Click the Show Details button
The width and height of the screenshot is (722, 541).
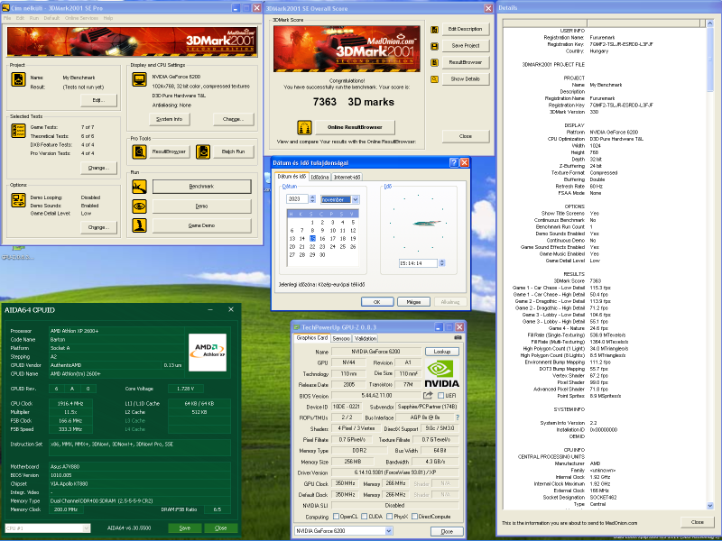[465, 78]
